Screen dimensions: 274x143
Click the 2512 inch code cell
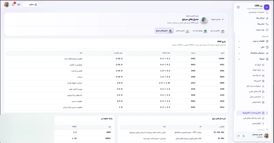pyautogui.click(x=222, y=107)
